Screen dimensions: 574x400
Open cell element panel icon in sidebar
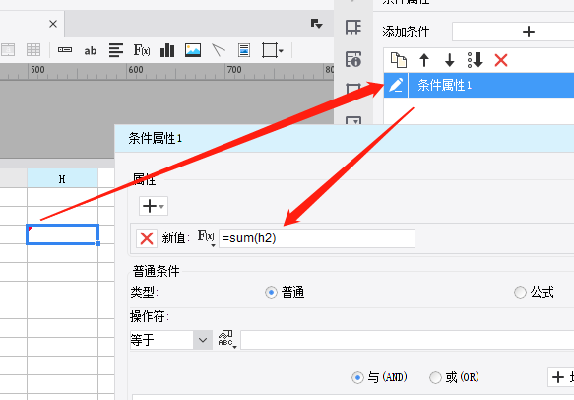click(x=353, y=28)
